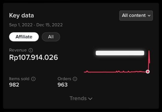Click the Orders label text

click(x=64, y=79)
